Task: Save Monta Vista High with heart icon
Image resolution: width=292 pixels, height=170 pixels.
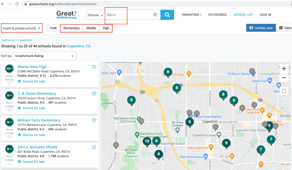Action: [94, 67]
